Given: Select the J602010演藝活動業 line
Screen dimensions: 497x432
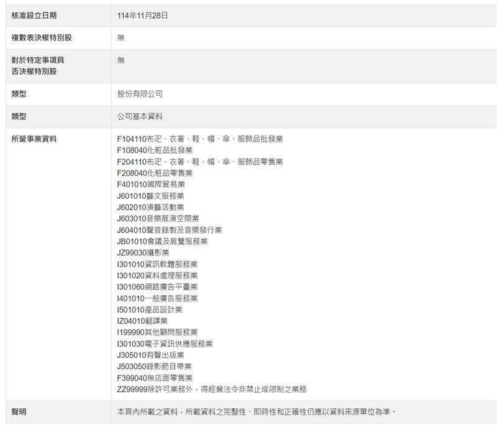Looking at the screenshot, I should click(150, 207).
